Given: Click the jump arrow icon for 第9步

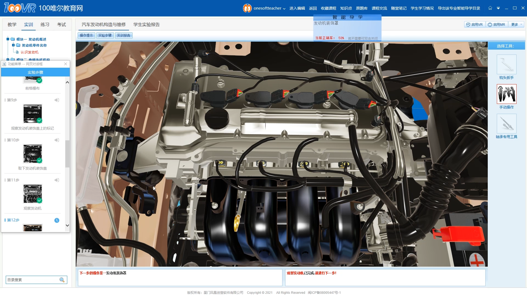Looking at the screenshot, I should [57, 100].
